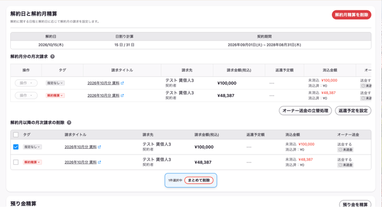
Task: Check the 解約精算 row in deletion table
Action: 16,162
